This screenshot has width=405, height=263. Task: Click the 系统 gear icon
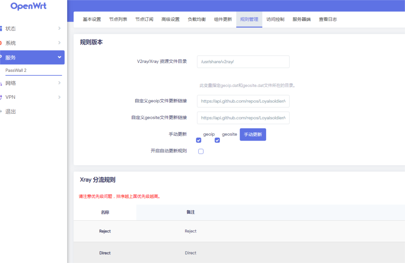click(x=1, y=43)
